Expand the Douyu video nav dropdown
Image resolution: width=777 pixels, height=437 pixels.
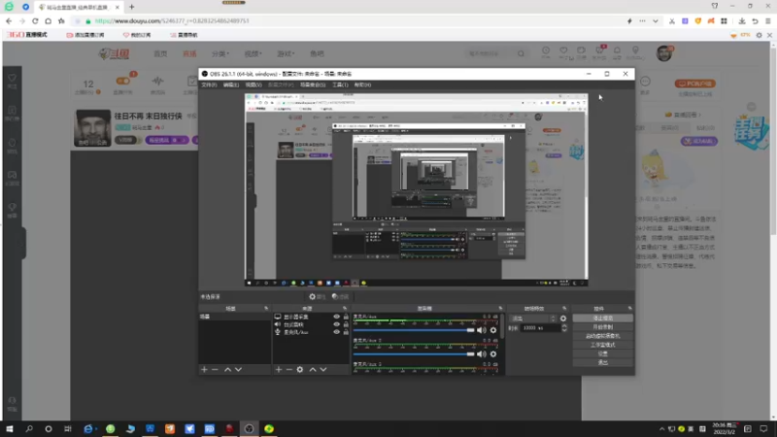(x=253, y=53)
